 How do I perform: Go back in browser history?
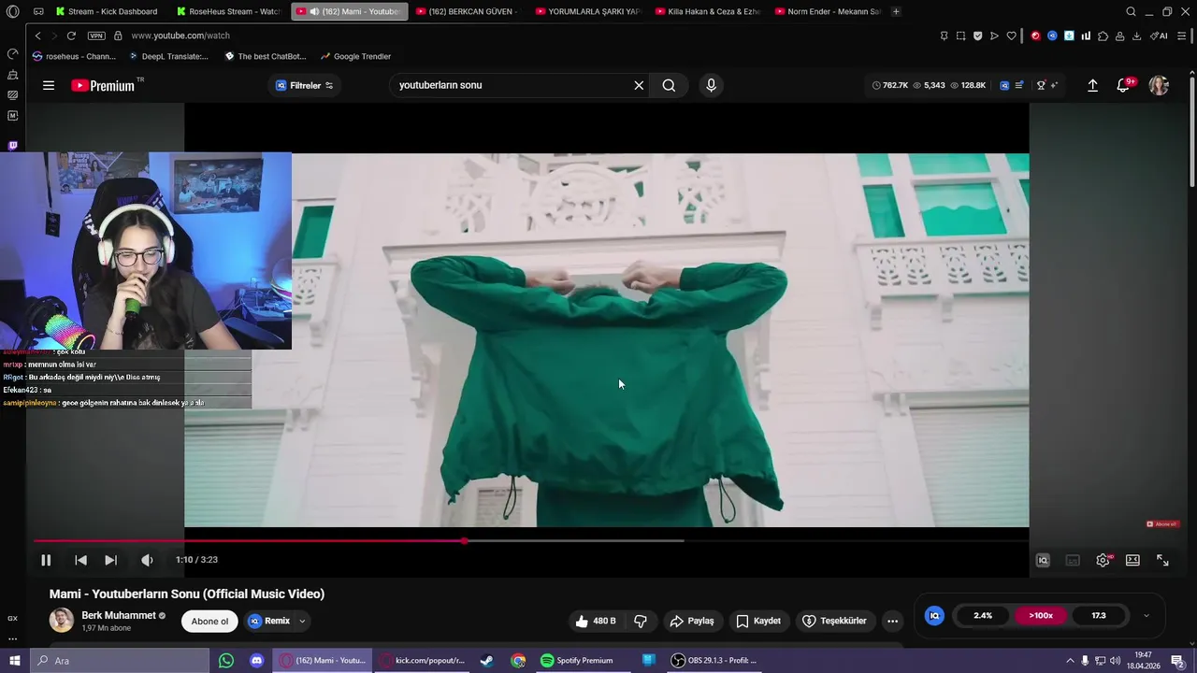pyautogui.click(x=37, y=36)
